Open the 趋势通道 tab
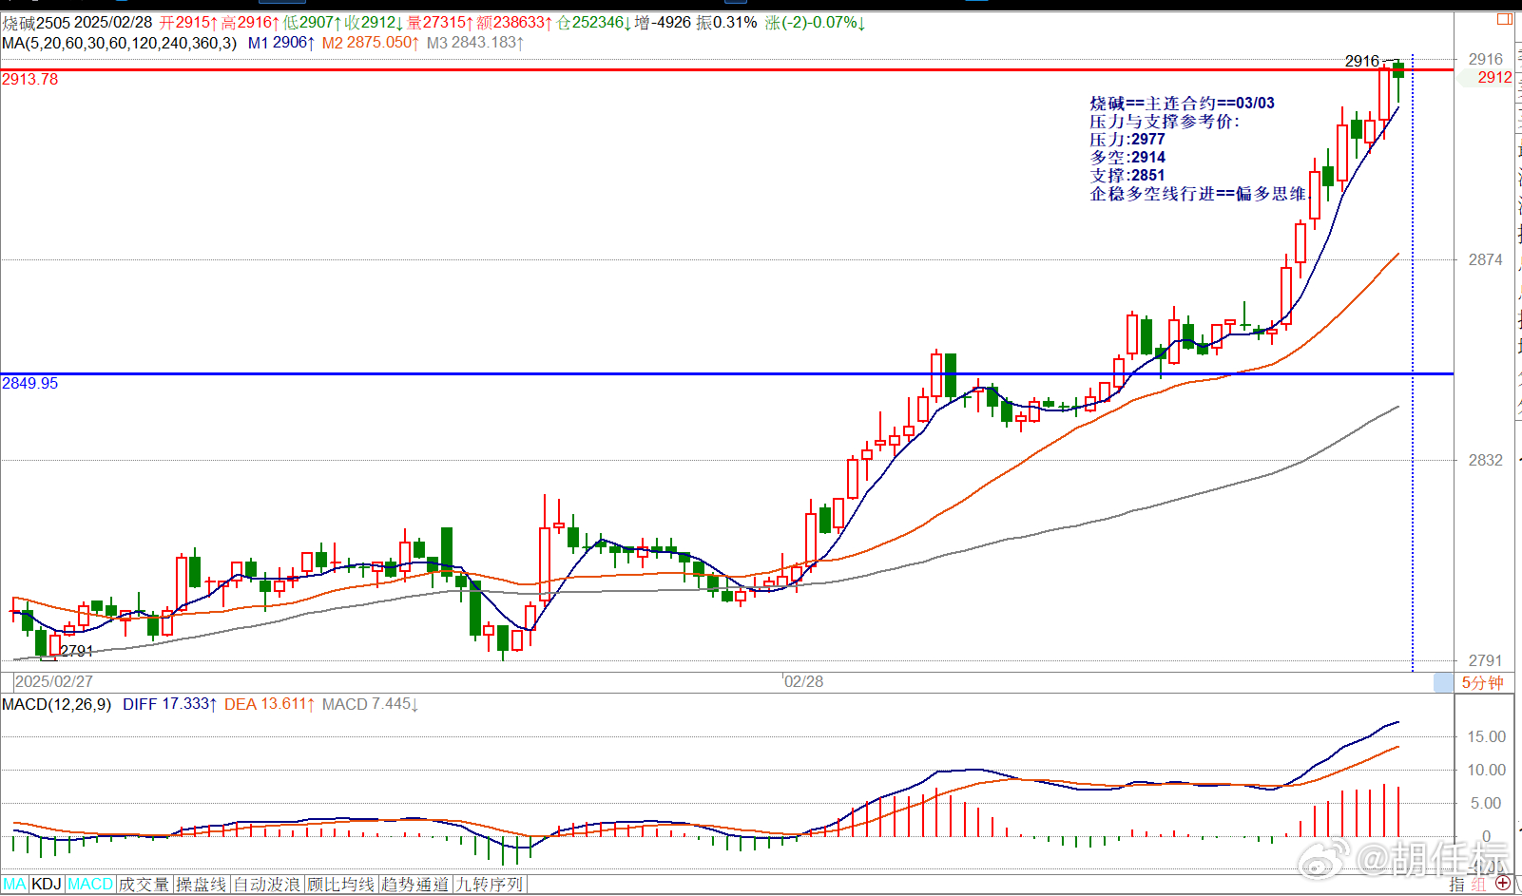The height and width of the screenshot is (896, 1522). [x=415, y=885]
